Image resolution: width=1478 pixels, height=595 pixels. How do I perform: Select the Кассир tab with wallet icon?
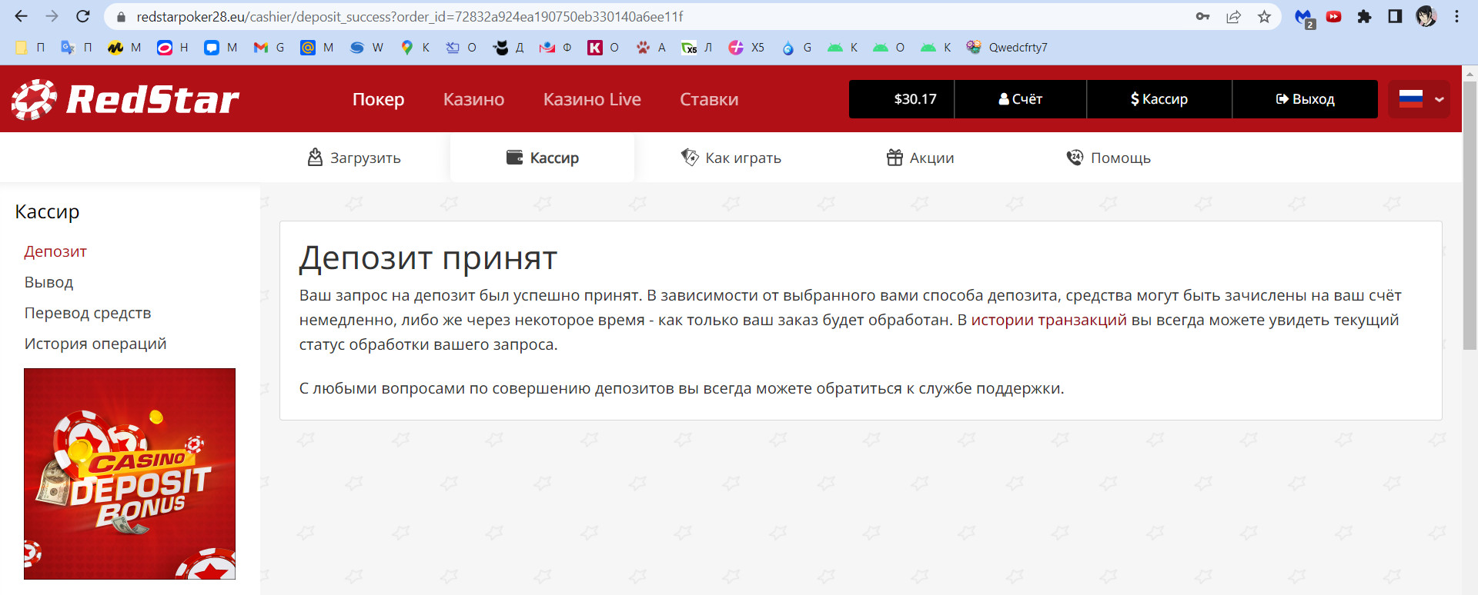pyautogui.click(x=542, y=158)
